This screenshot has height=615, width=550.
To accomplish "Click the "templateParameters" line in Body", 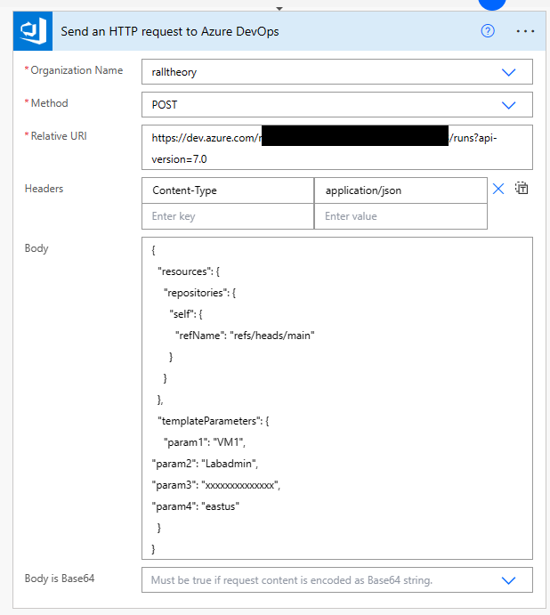I will point(214,421).
